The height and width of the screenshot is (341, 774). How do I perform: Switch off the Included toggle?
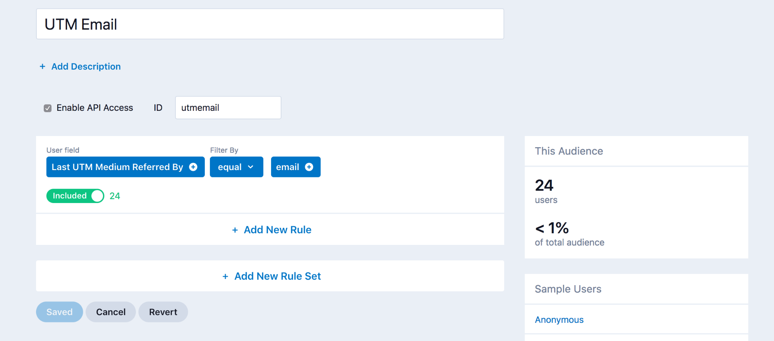point(75,196)
